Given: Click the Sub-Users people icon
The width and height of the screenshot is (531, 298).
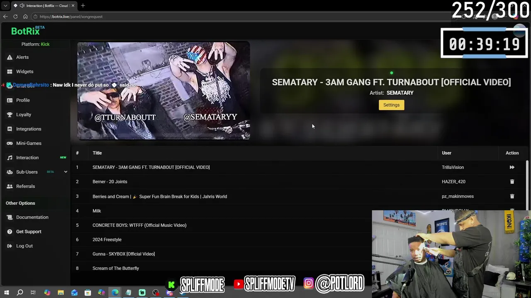Looking at the screenshot, I should [x=10, y=172].
